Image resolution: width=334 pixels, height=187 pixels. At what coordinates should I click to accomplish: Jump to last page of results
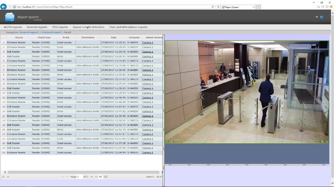click(x=96, y=177)
